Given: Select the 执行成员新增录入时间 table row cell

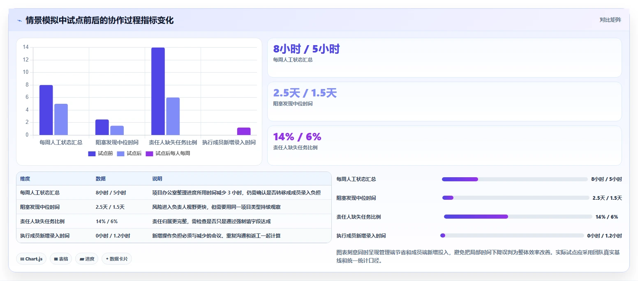Looking at the screenshot, I should click(x=45, y=236).
